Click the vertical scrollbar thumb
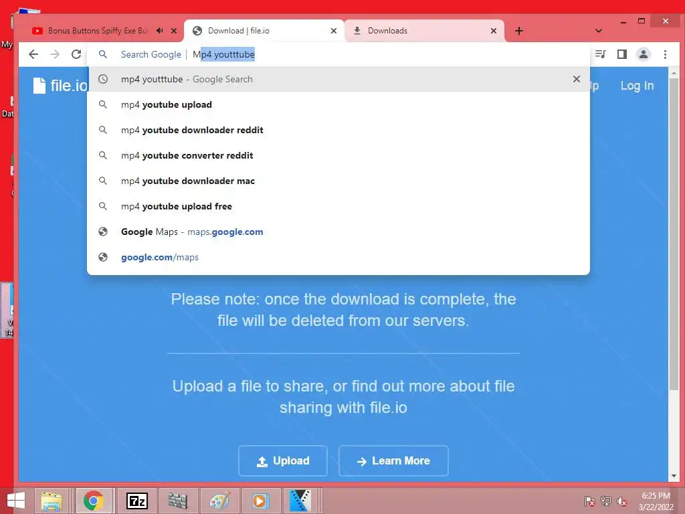 (x=673, y=234)
